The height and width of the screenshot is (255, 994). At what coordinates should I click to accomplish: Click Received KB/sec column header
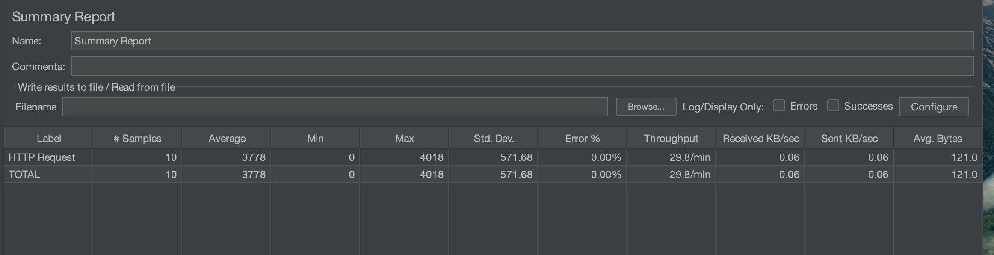[x=760, y=139]
